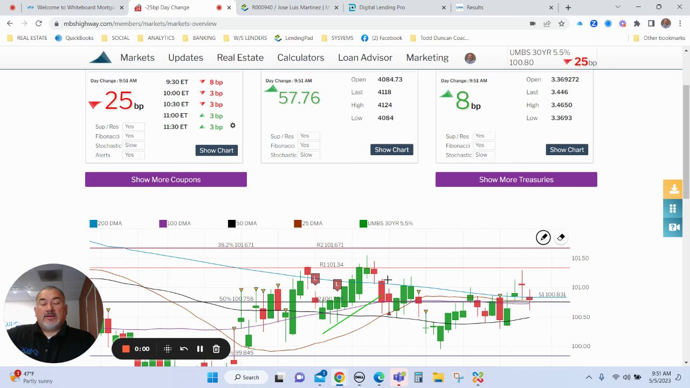The width and height of the screenshot is (690, 388).
Task: Open Fibonacci dropdown in 8 bp treasury card
Action: coord(484,145)
